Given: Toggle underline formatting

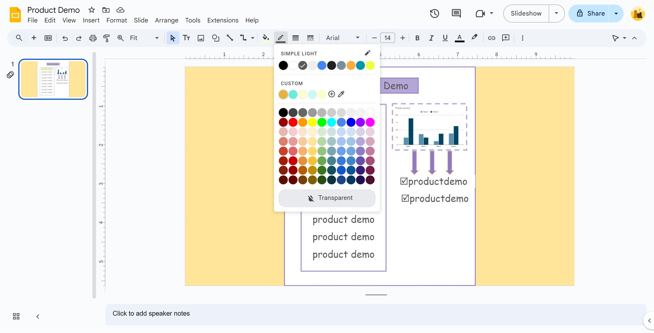Looking at the screenshot, I should [x=445, y=38].
